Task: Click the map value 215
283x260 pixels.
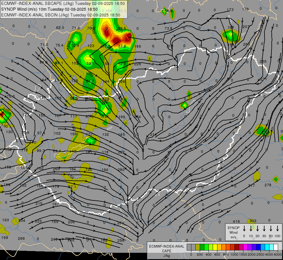Action: (39, 204)
